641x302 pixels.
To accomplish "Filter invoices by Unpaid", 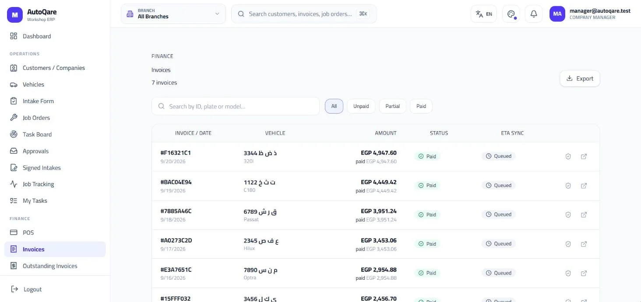I will tap(361, 106).
